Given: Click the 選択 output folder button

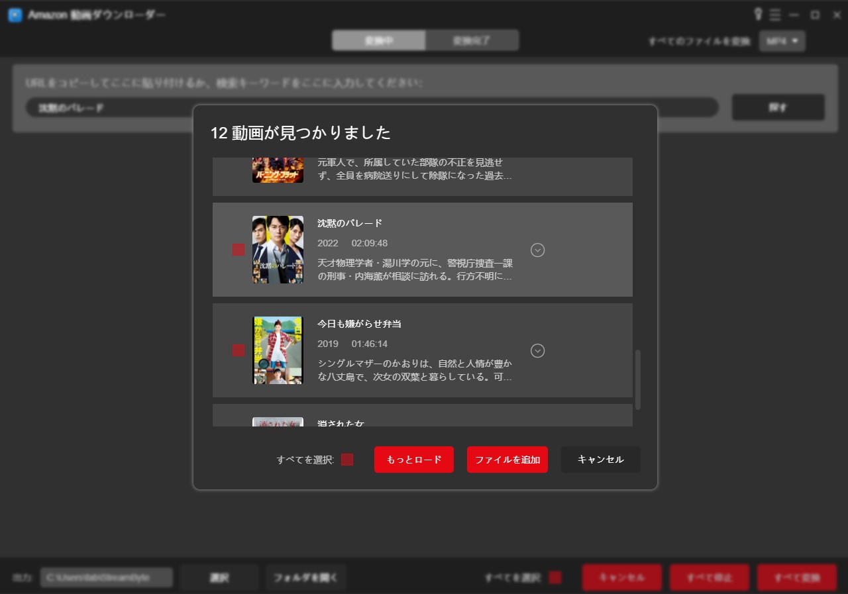Looking at the screenshot, I should 219,577.
